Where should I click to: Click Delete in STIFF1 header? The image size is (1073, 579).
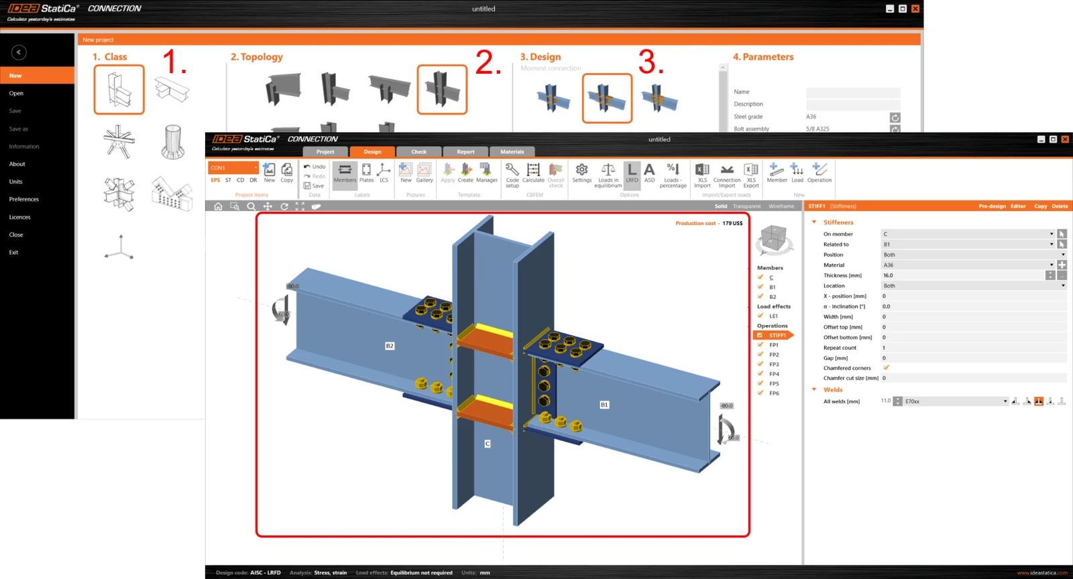click(1060, 206)
